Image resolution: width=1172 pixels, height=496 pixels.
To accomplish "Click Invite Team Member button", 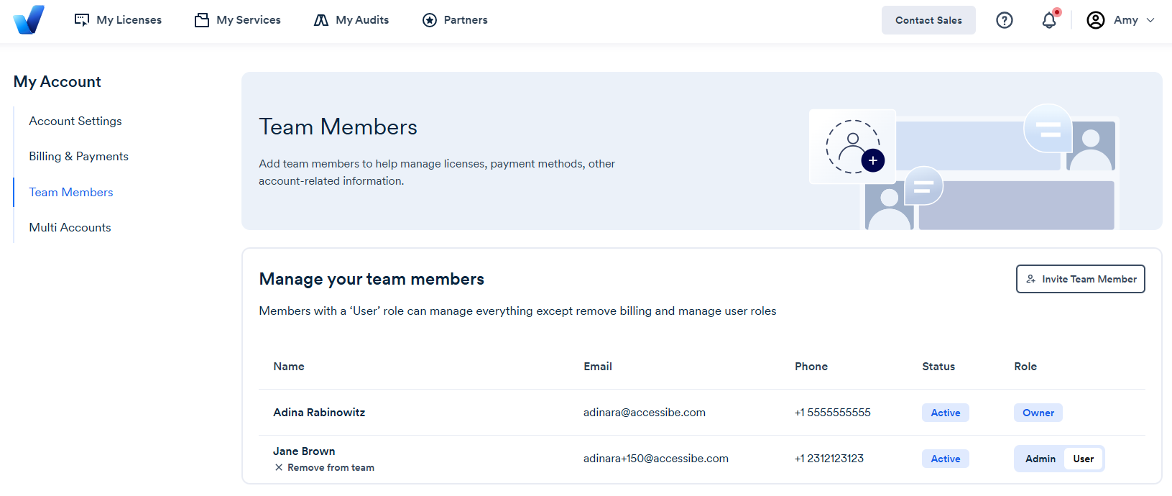I will click(1081, 279).
